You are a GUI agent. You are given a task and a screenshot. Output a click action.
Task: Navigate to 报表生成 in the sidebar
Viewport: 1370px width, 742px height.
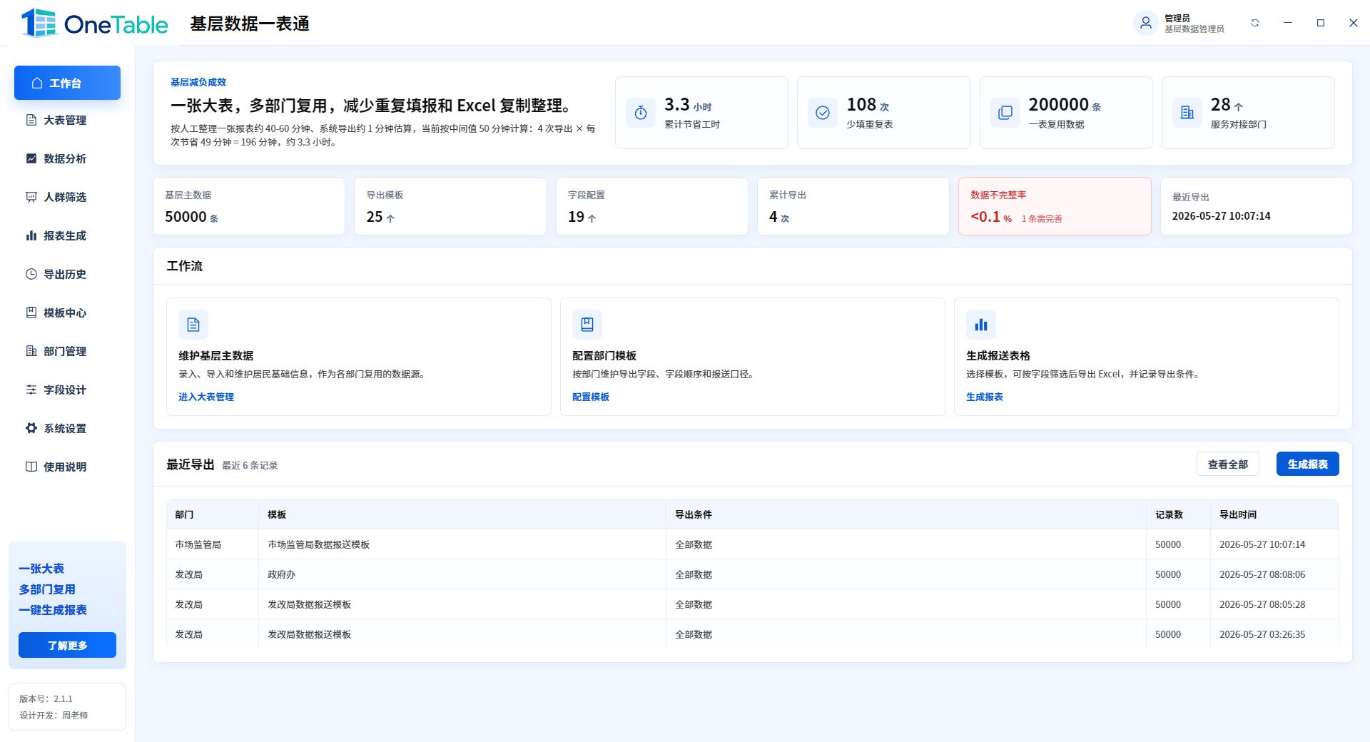(x=67, y=235)
